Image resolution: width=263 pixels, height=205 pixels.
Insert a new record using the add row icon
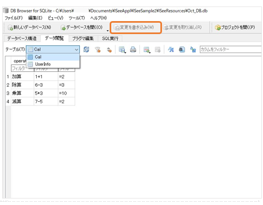pos(147,49)
